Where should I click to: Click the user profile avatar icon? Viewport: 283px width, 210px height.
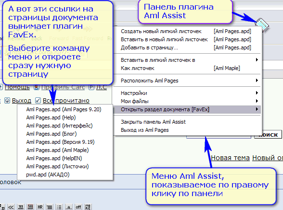[37, 87]
